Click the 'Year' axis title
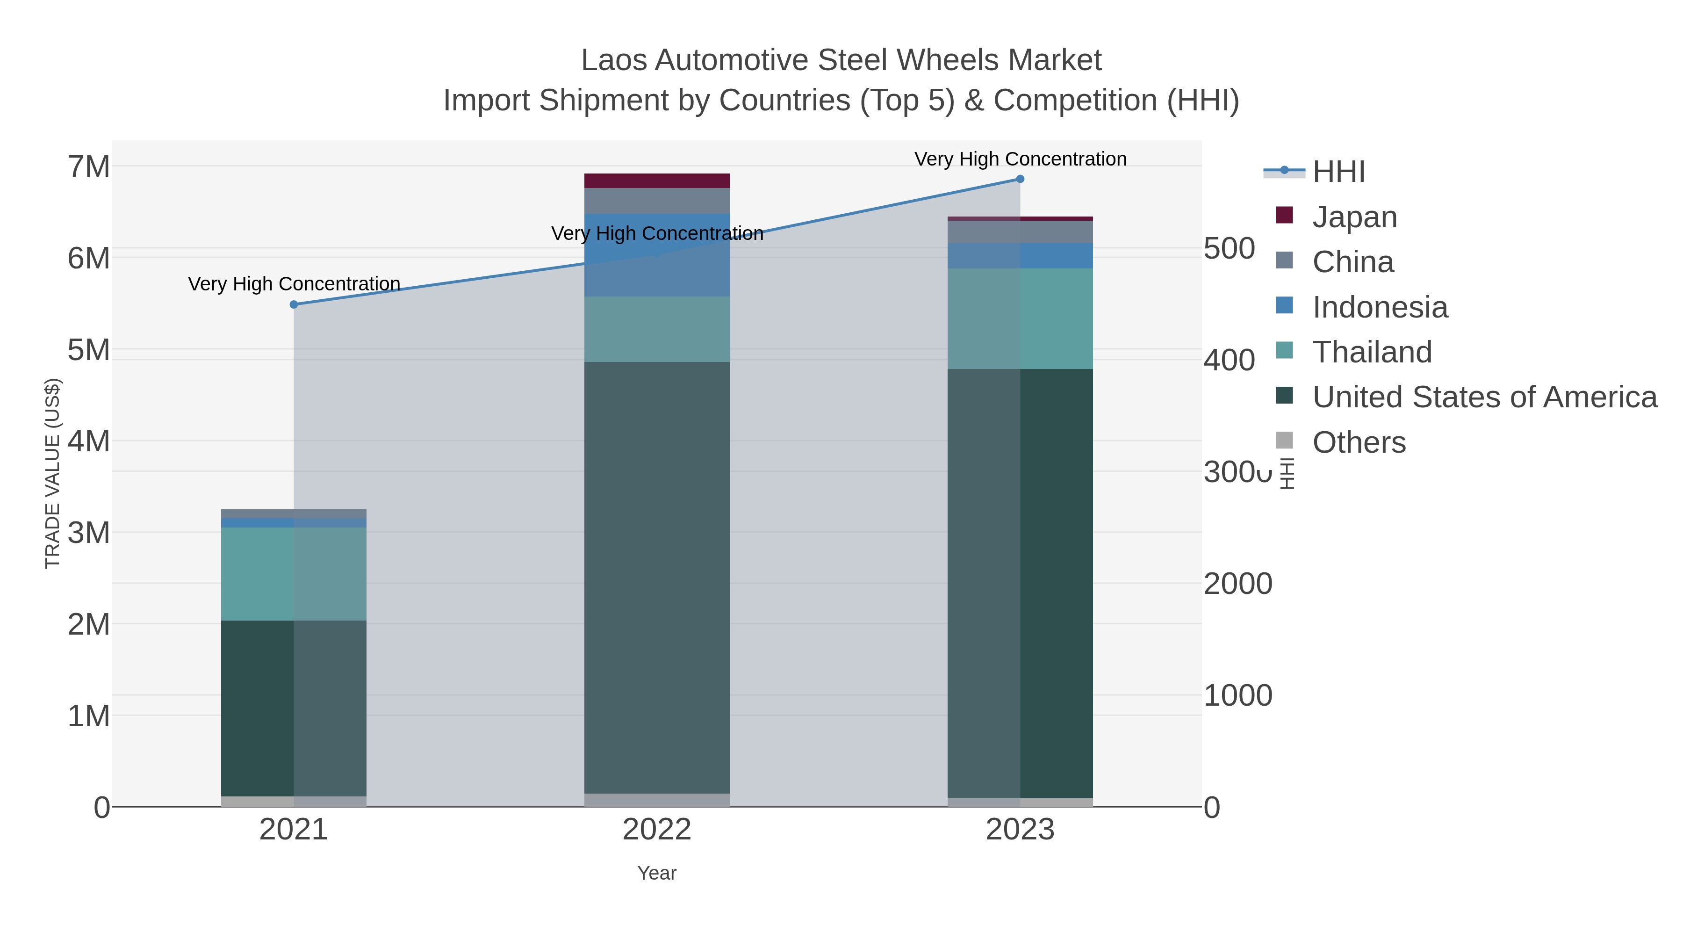The image size is (1683, 947). (657, 873)
